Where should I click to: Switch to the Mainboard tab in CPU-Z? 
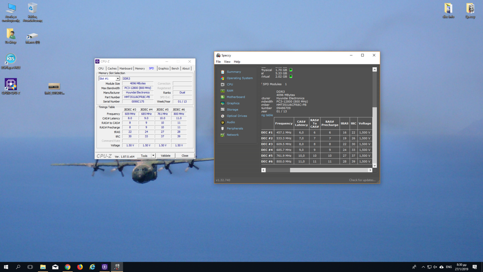pyautogui.click(x=126, y=69)
